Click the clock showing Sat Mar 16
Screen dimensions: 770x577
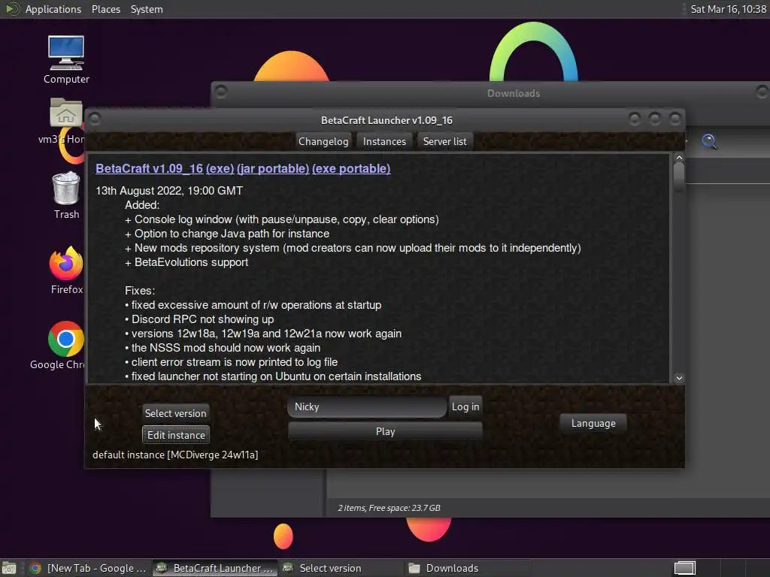click(728, 9)
